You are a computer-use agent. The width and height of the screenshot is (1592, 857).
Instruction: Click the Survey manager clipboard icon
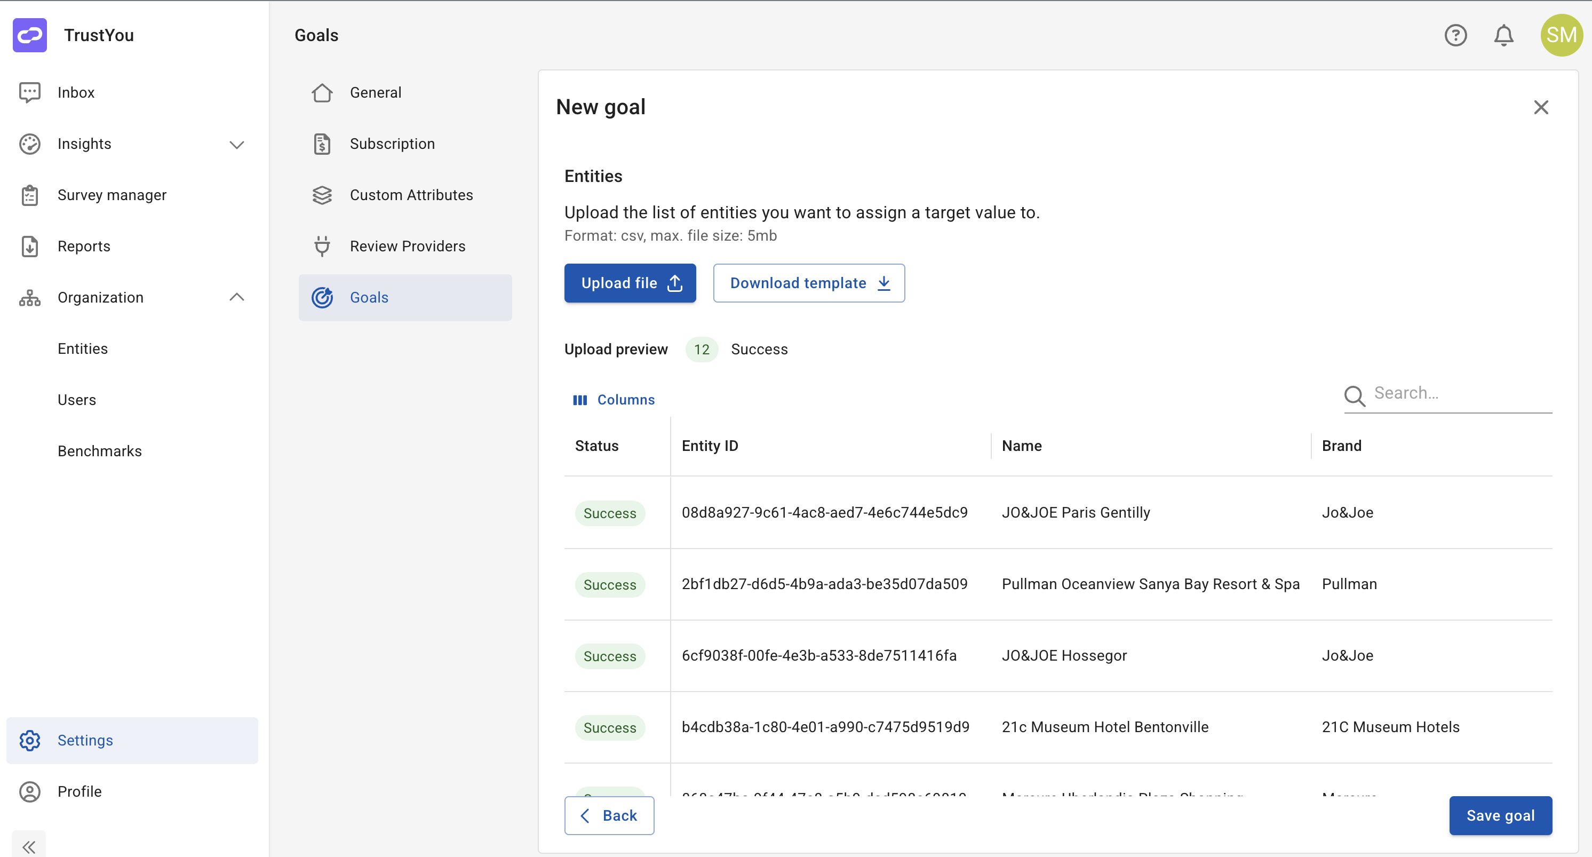tap(30, 195)
